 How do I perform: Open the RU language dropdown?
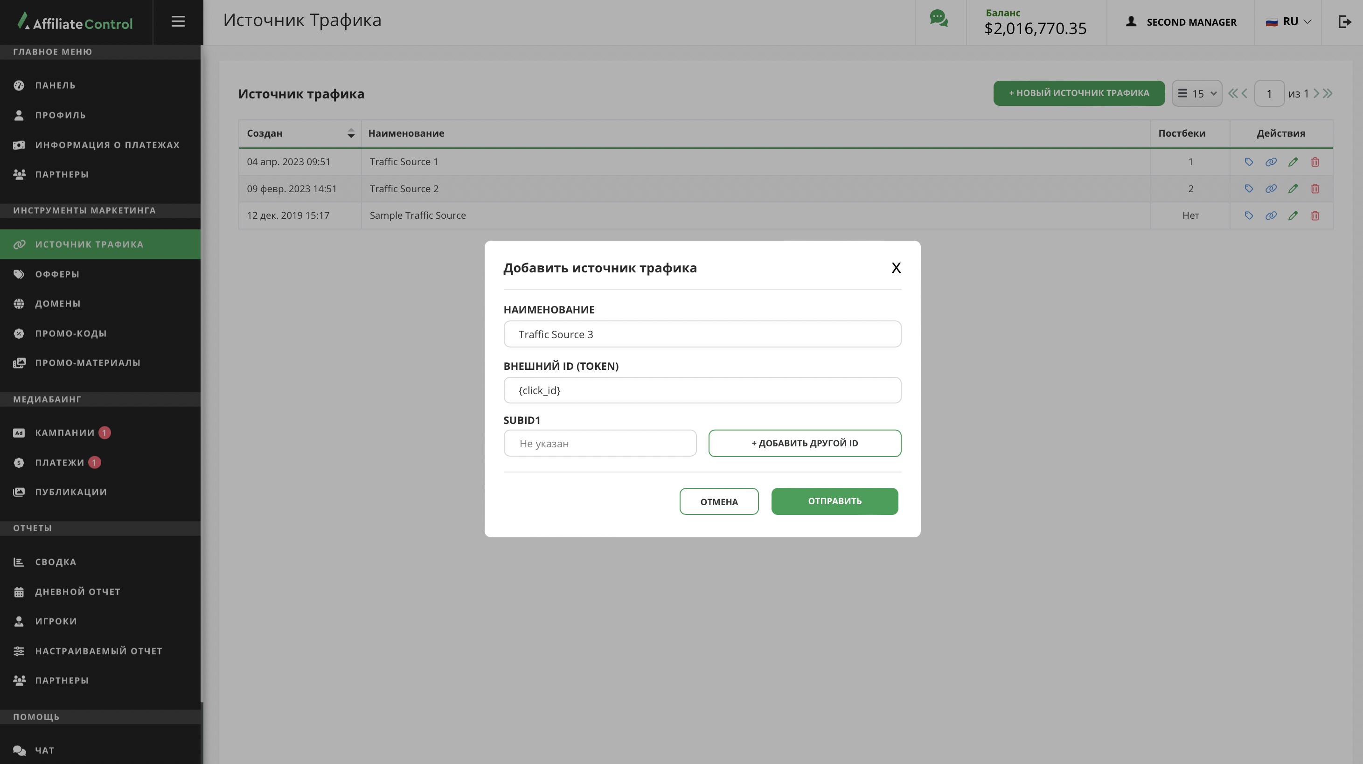click(x=1288, y=22)
